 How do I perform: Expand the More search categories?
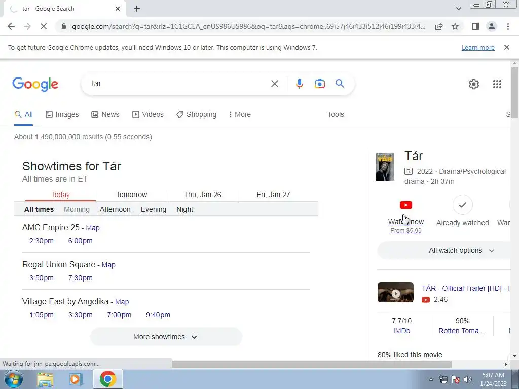pos(240,114)
